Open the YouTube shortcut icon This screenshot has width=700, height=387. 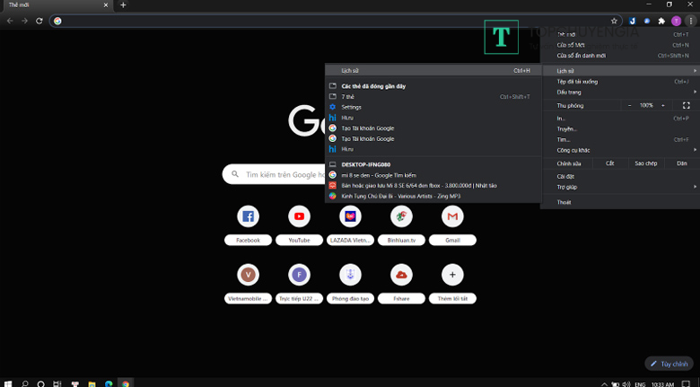pos(299,216)
